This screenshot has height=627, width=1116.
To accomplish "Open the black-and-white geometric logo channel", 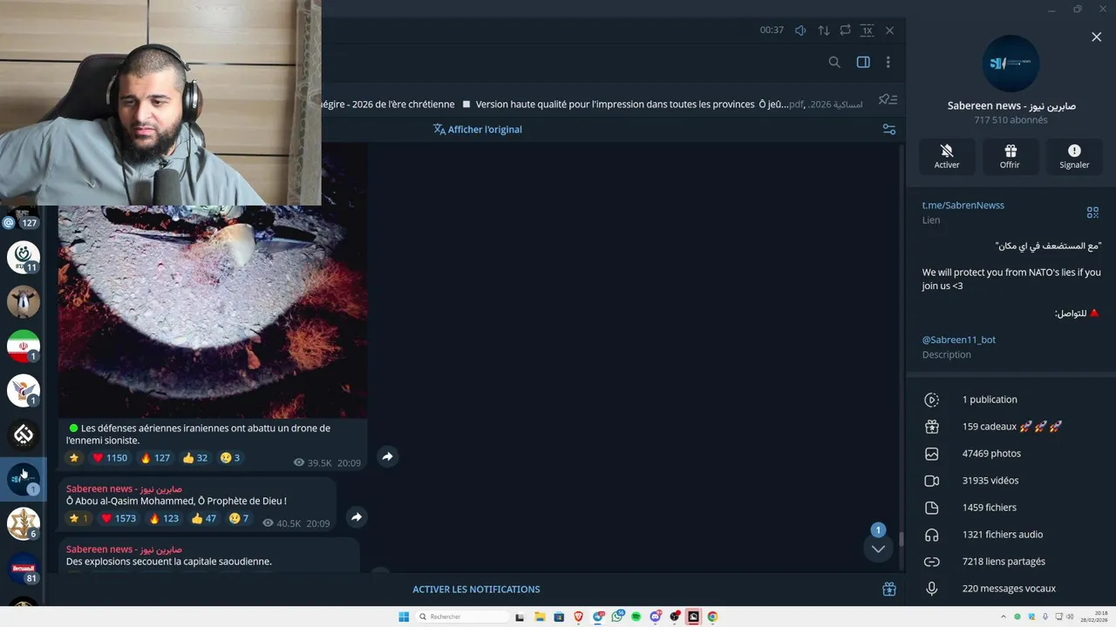I will [x=24, y=435].
